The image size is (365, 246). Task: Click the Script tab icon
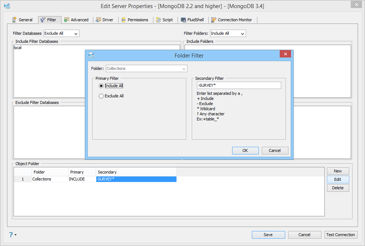pos(159,20)
